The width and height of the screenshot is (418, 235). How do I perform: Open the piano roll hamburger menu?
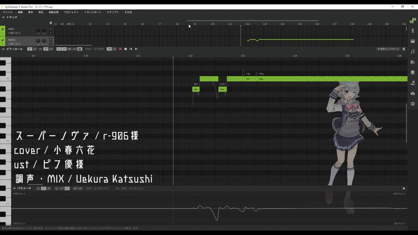click(404, 49)
